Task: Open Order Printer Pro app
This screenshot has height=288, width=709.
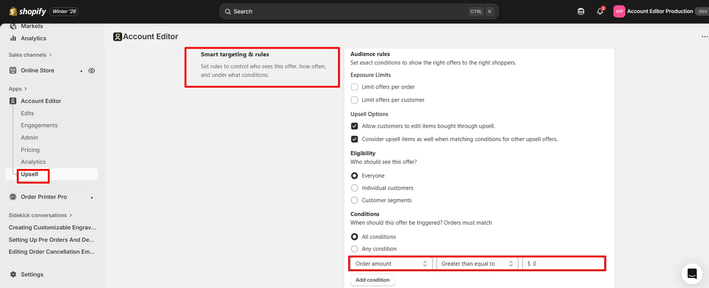Action: pyautogui.click(x=44, y=197)
